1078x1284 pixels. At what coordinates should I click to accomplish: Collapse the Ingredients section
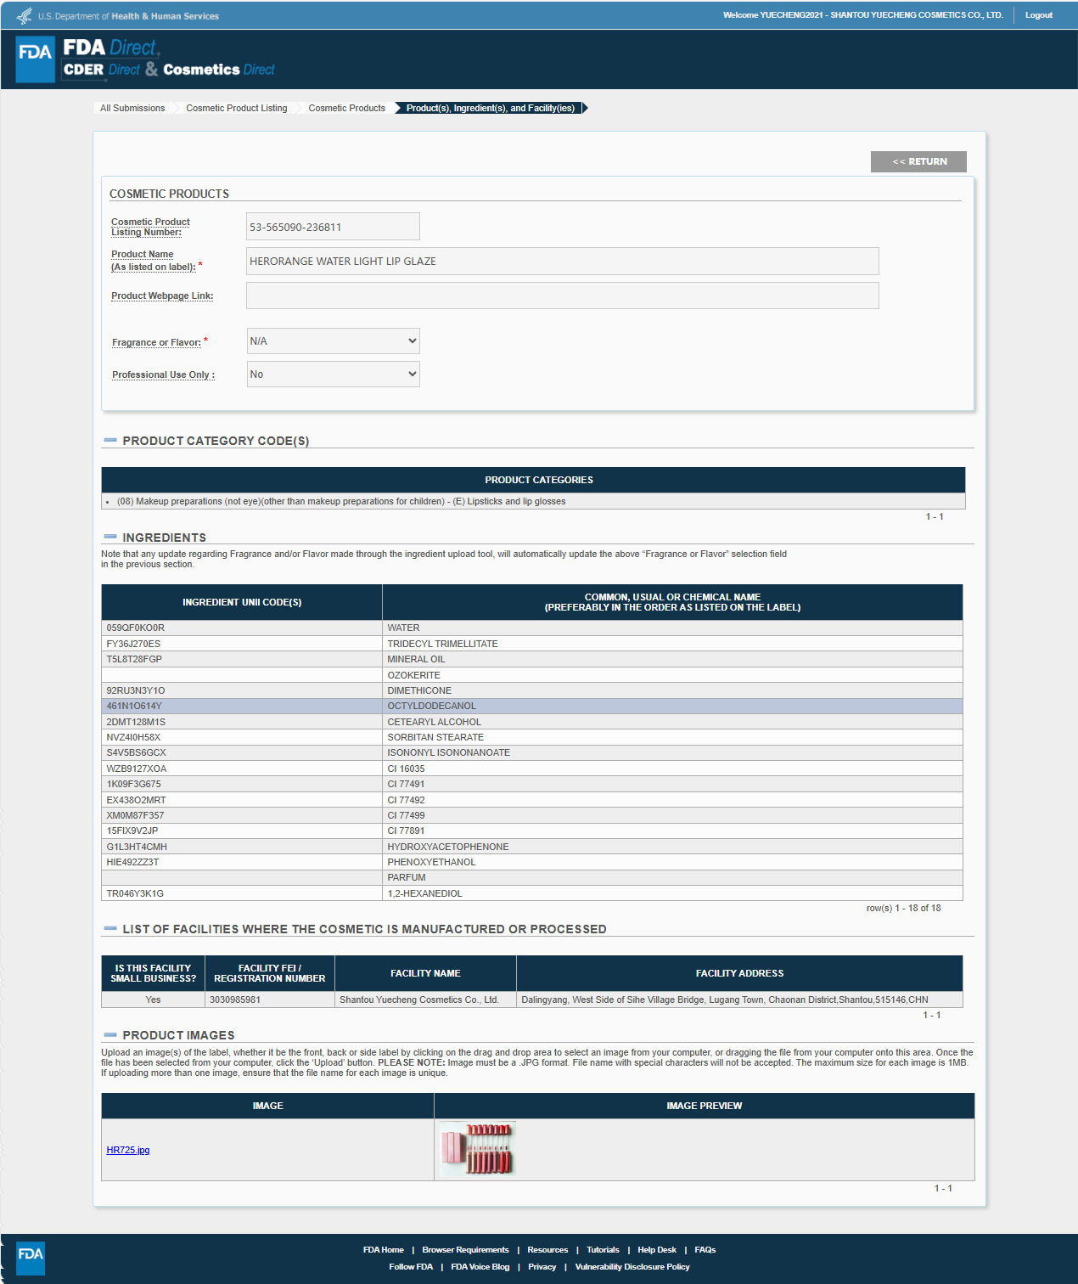pos(110,537)
